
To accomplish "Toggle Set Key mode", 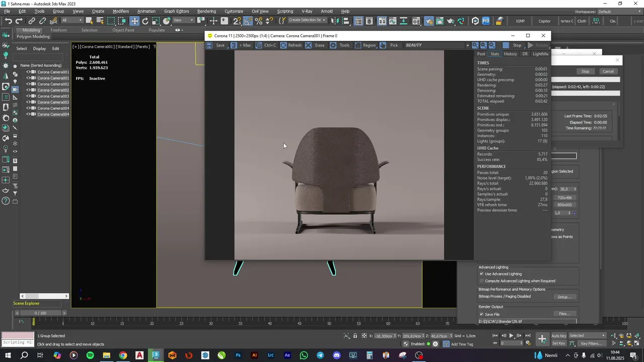I will coord(558,343).
